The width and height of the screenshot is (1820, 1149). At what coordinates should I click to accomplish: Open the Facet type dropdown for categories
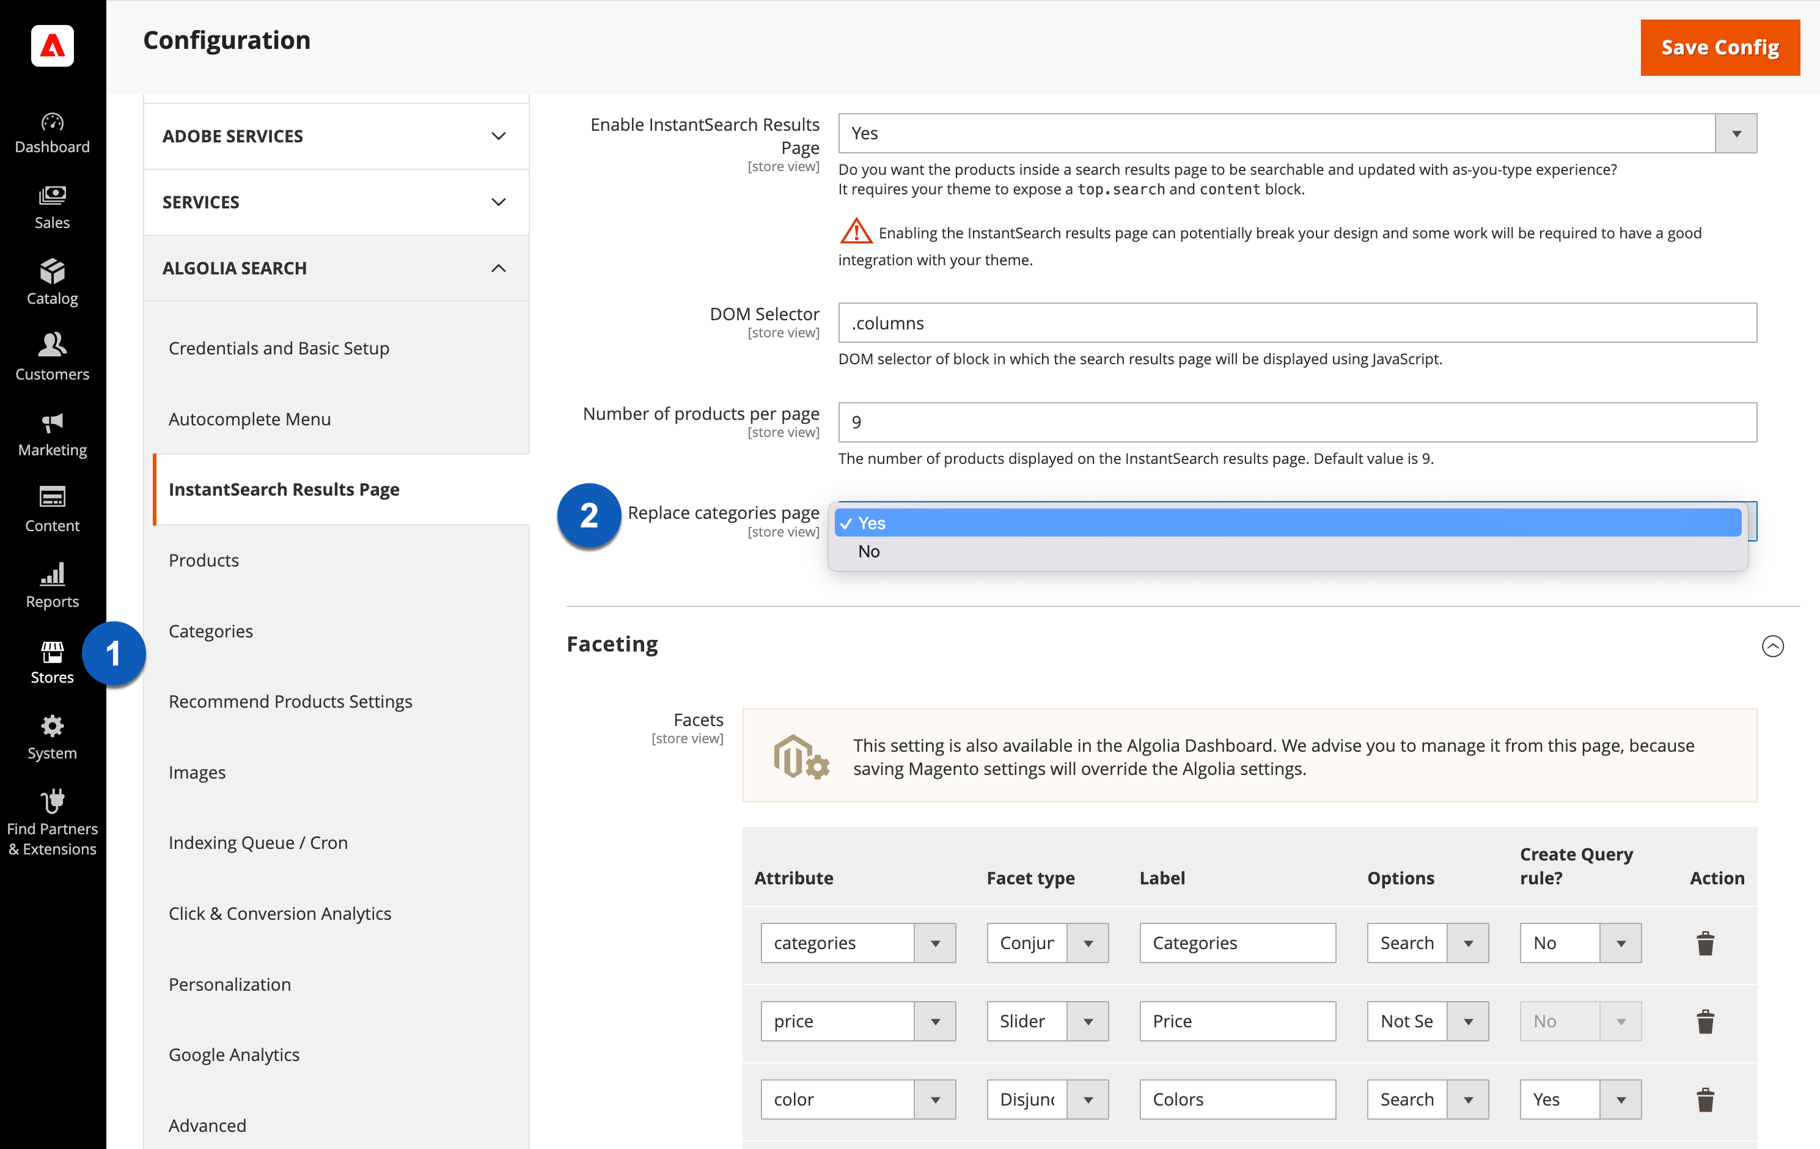click(x=1088, y=942)
